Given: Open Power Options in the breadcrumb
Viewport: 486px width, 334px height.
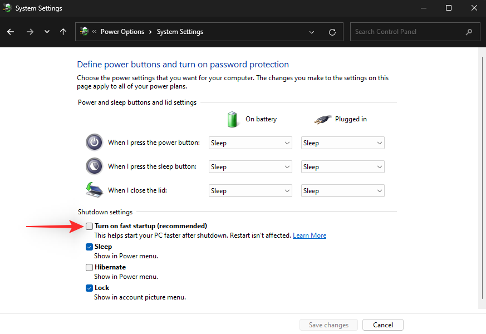Looking at the screenshot, I should (x=122, y=32).
